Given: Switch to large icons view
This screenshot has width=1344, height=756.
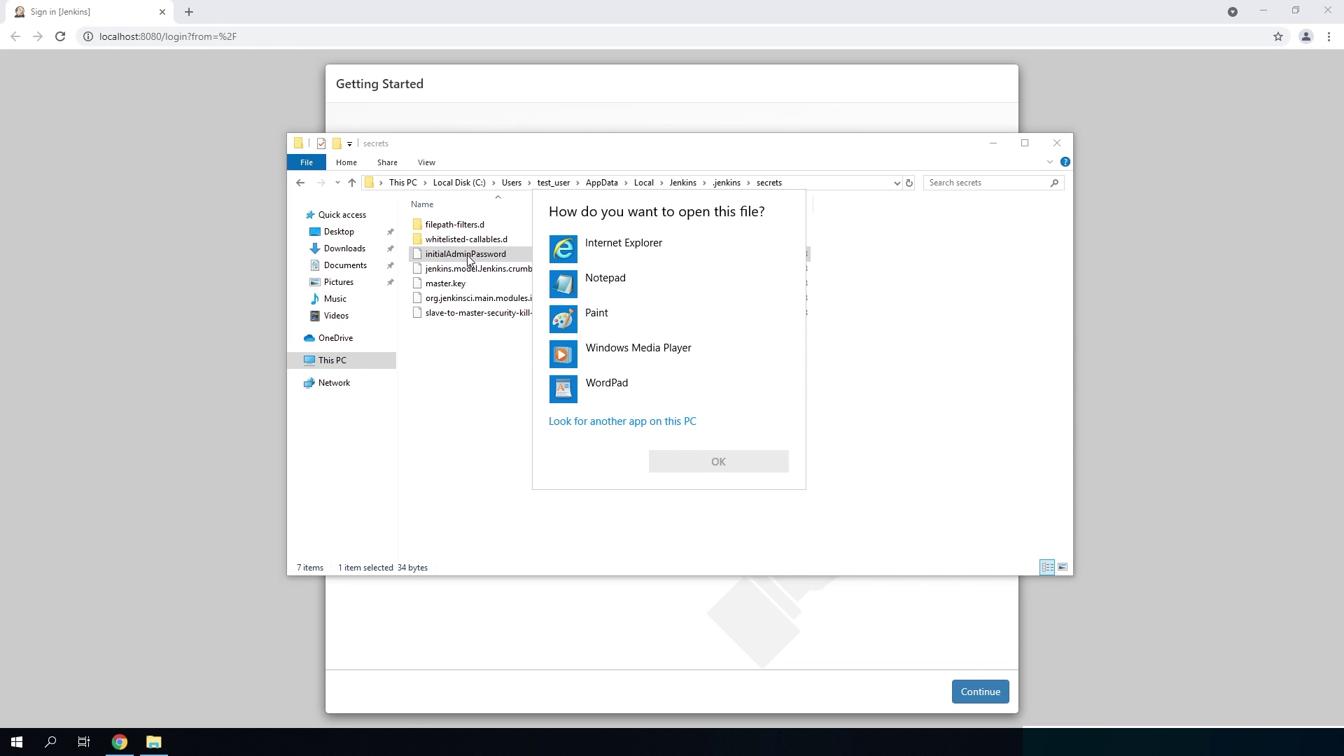Looking at the screenshot, I should 1063,568.
